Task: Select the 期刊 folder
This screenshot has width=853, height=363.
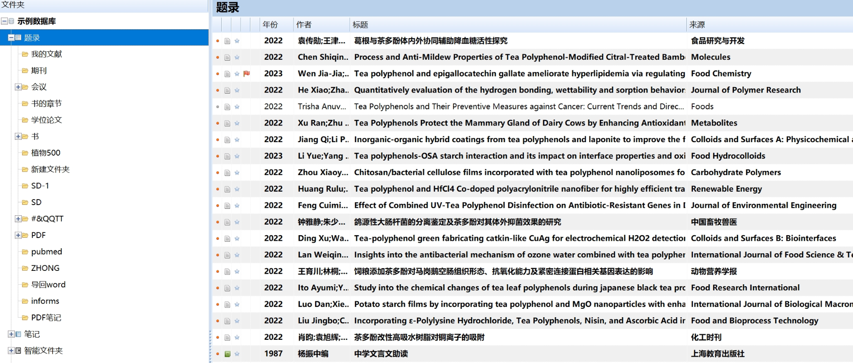Action: (x=39, y=71)
